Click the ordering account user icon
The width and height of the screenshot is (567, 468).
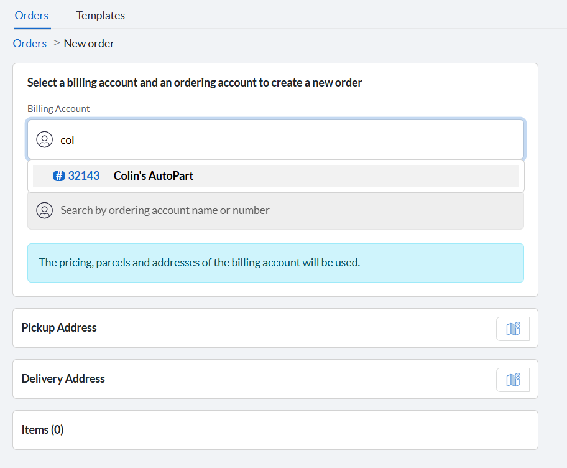coord(45,210)
